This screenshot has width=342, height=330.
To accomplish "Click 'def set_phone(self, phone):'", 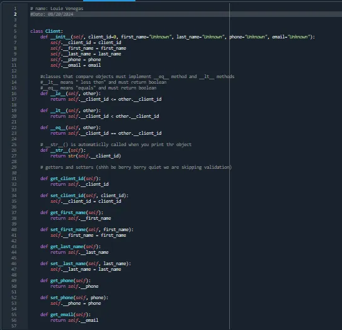I will (x=74, y=298).
